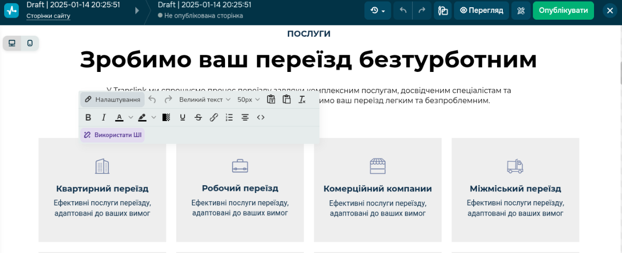622x253 pixels.
Task: Toggle italic formatting
Action: [x=104, y=117]
